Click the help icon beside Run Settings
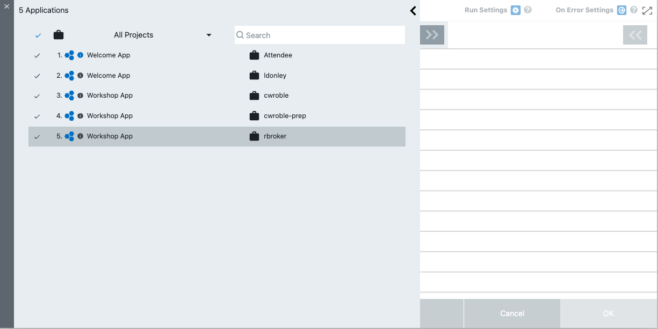 527,10
